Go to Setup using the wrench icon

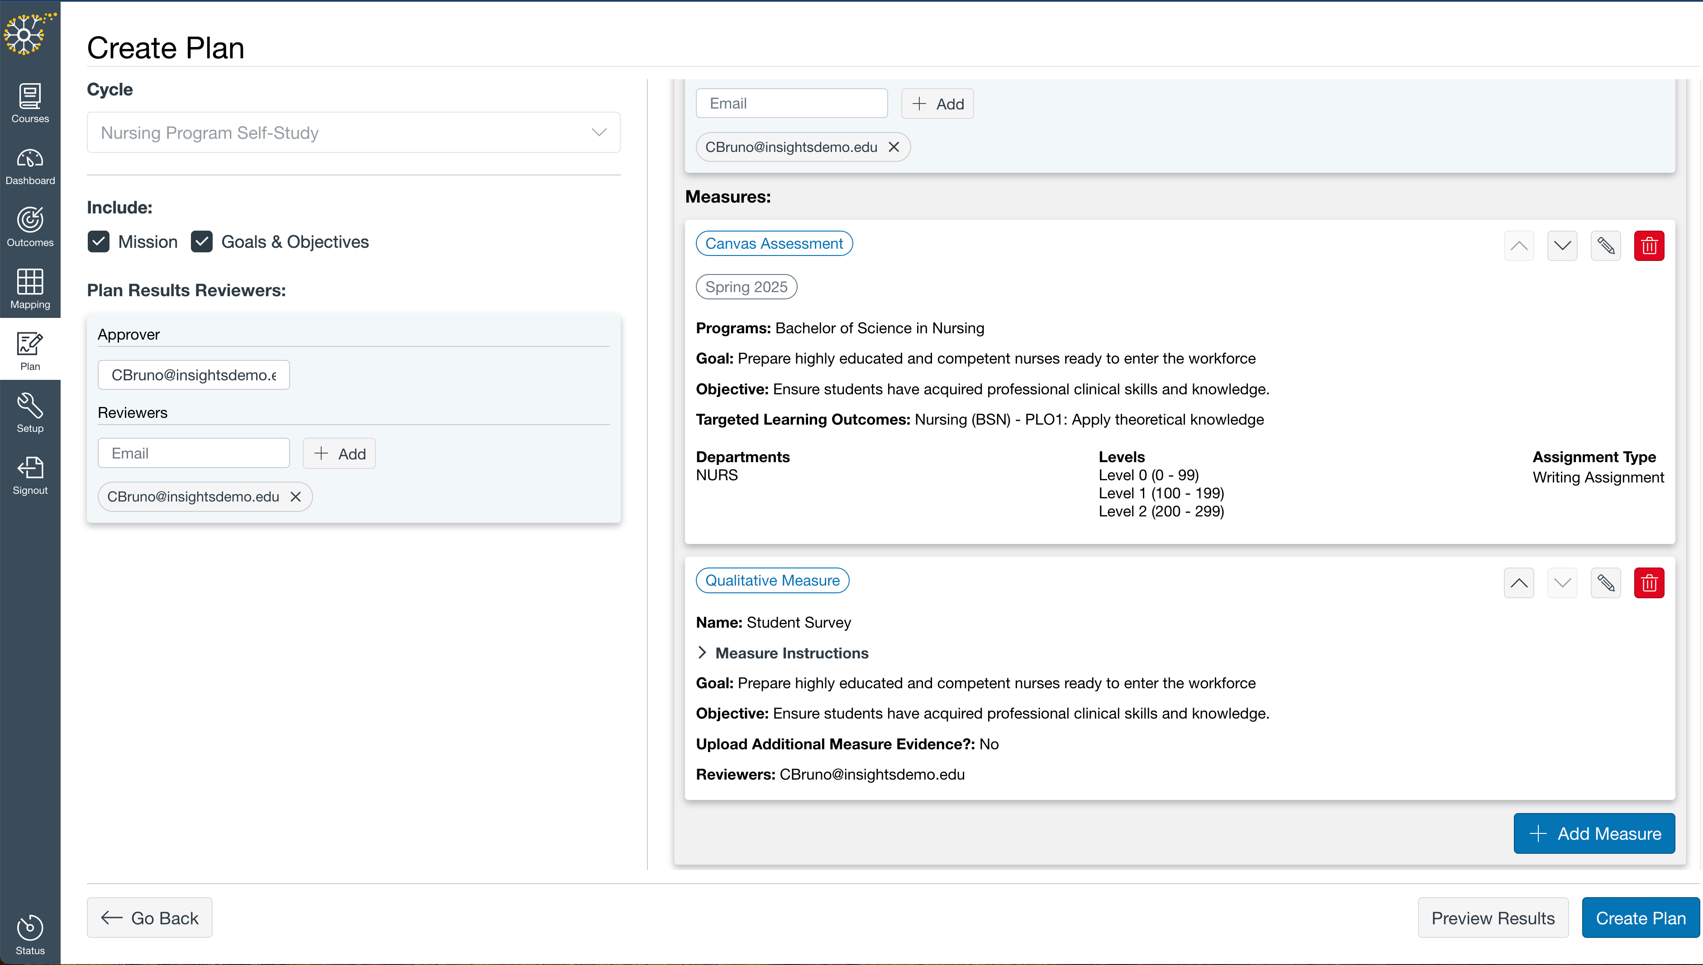click(30, 412)
